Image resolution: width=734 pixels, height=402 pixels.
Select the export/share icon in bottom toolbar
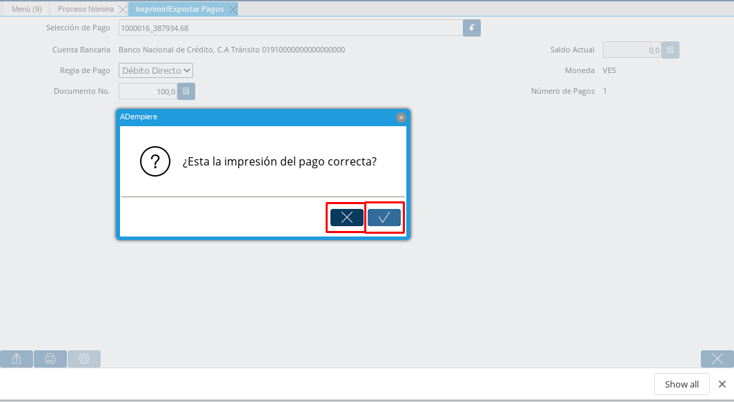coord(16,359)
